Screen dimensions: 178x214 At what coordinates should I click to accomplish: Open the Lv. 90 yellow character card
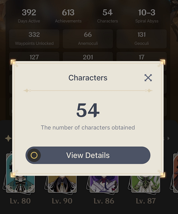pos(62,184)
